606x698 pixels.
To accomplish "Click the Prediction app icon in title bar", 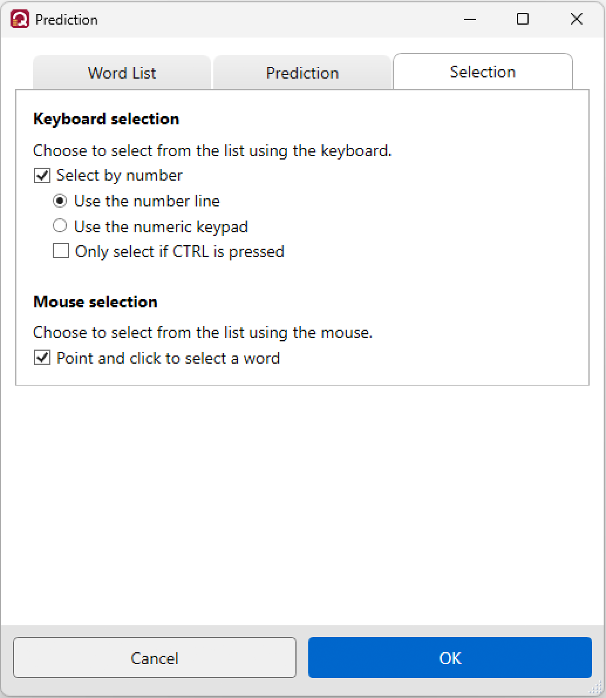I will [x=19, y=19].
